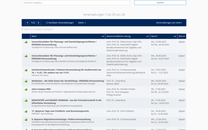Open 9. Speyerer Migrationsrechtstage / Online-Veranstaltung
Screen dimensions: 208x130
pyautogui.click(x=61, y=119)
